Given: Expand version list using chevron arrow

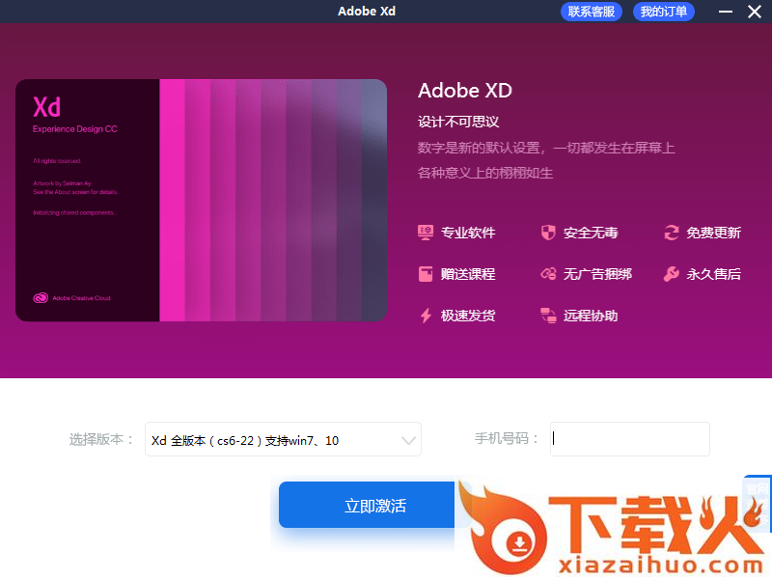Looking at the screenshot, I should coord(408,441).
